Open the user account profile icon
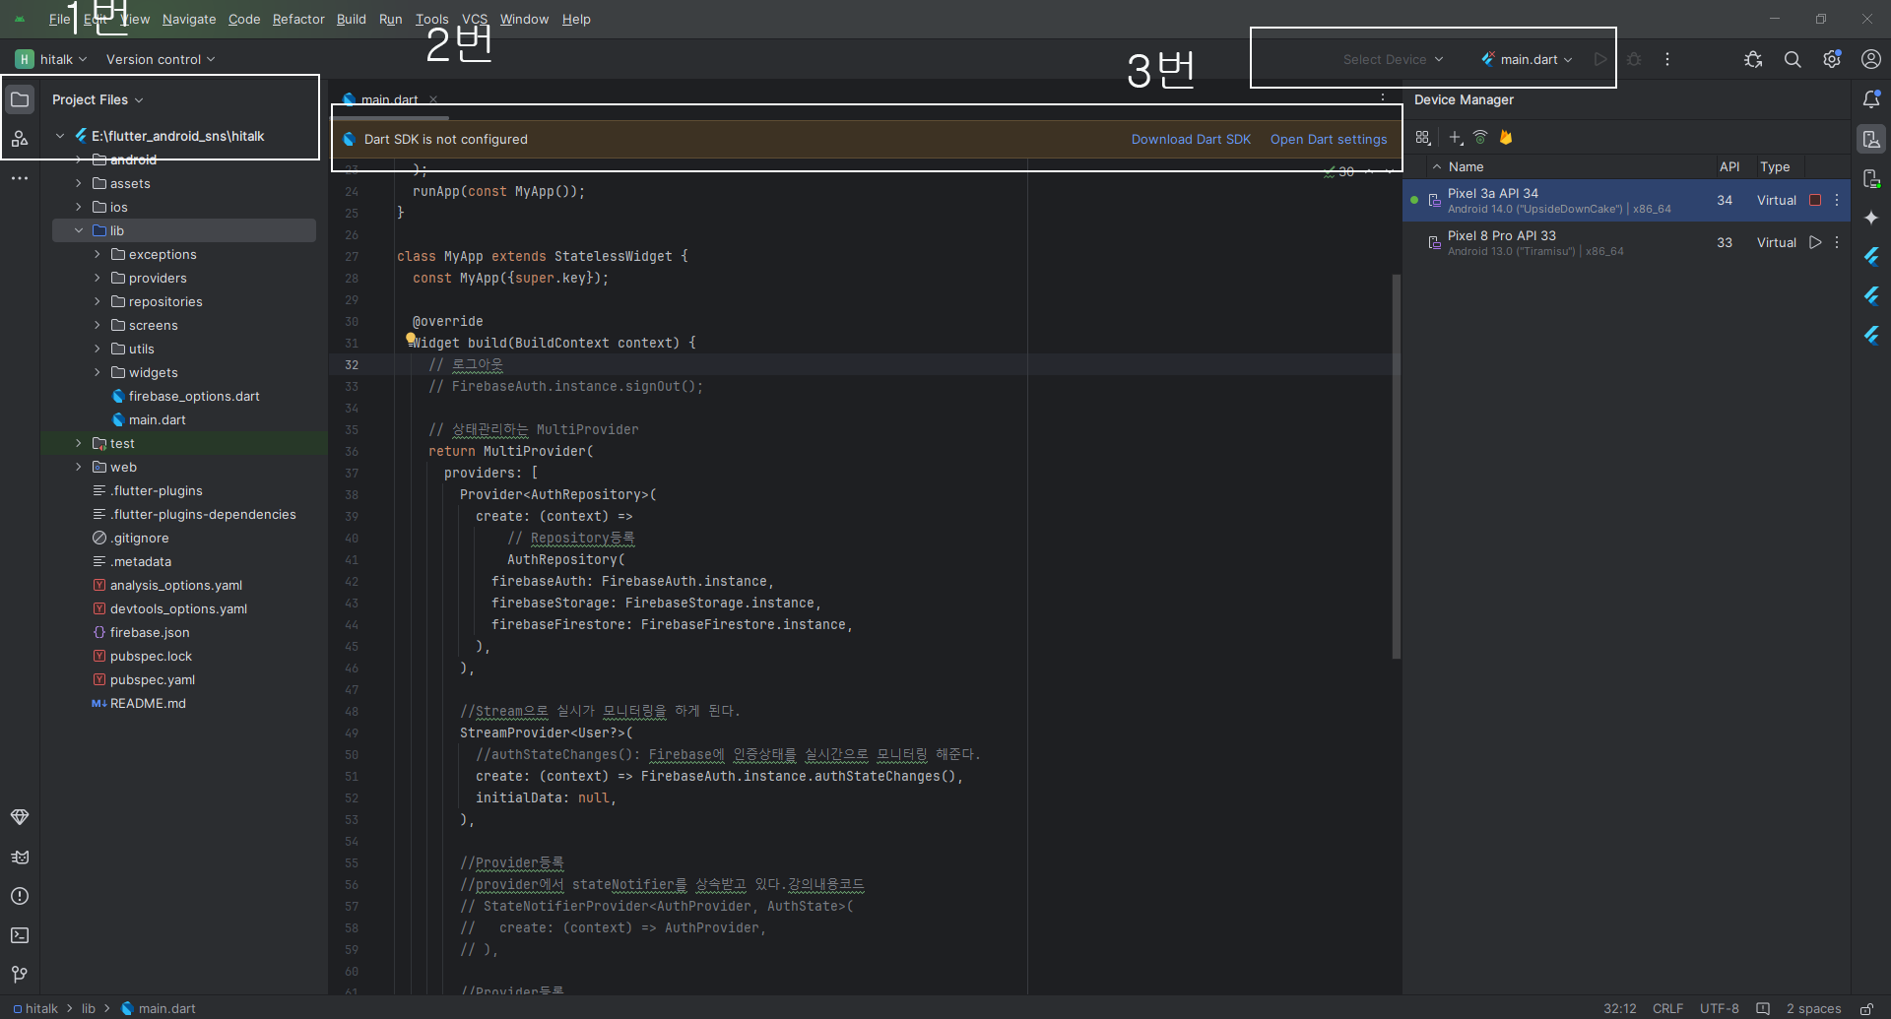Image resolution: width=1891 pixels, height=1019 pixels. click(x=1871, y=59)
